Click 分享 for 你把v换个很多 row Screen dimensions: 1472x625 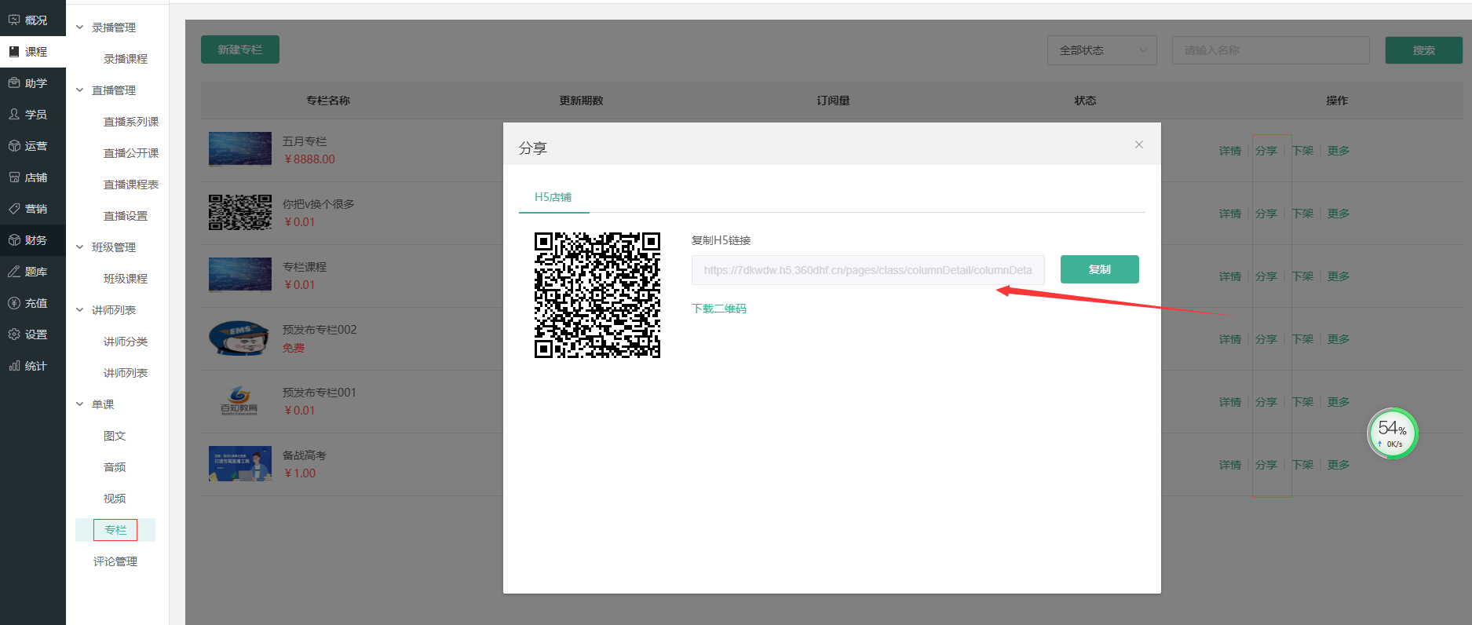point(1266,214)
